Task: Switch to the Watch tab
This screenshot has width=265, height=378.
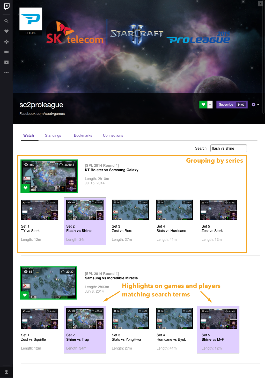Action: pyautogui.click(x=29, y=135)
